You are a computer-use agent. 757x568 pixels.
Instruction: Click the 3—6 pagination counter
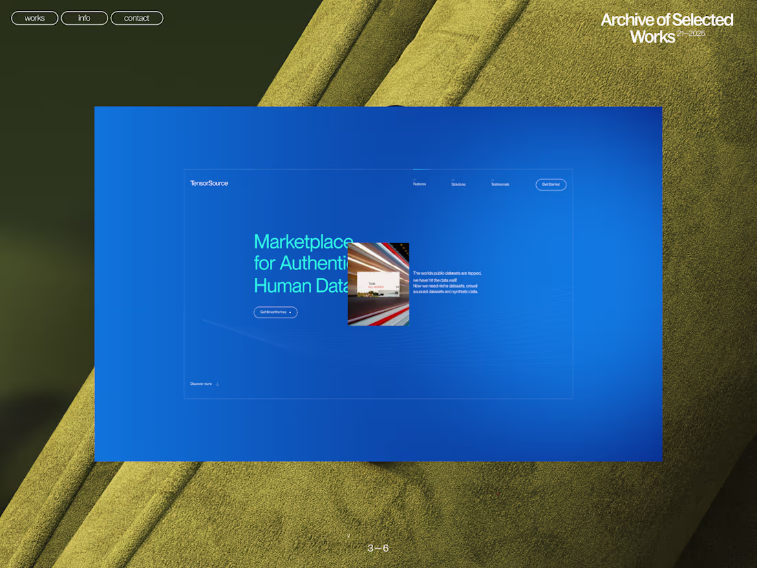point(378,548)
